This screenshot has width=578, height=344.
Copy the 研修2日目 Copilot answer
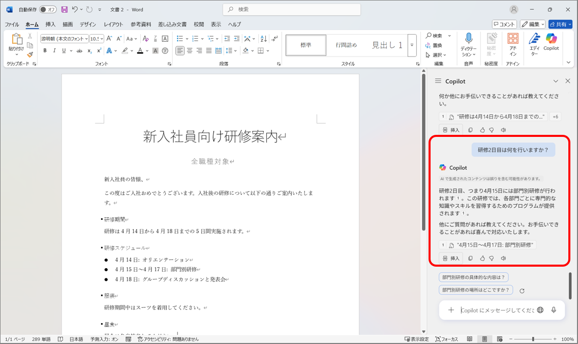(470, 259)
